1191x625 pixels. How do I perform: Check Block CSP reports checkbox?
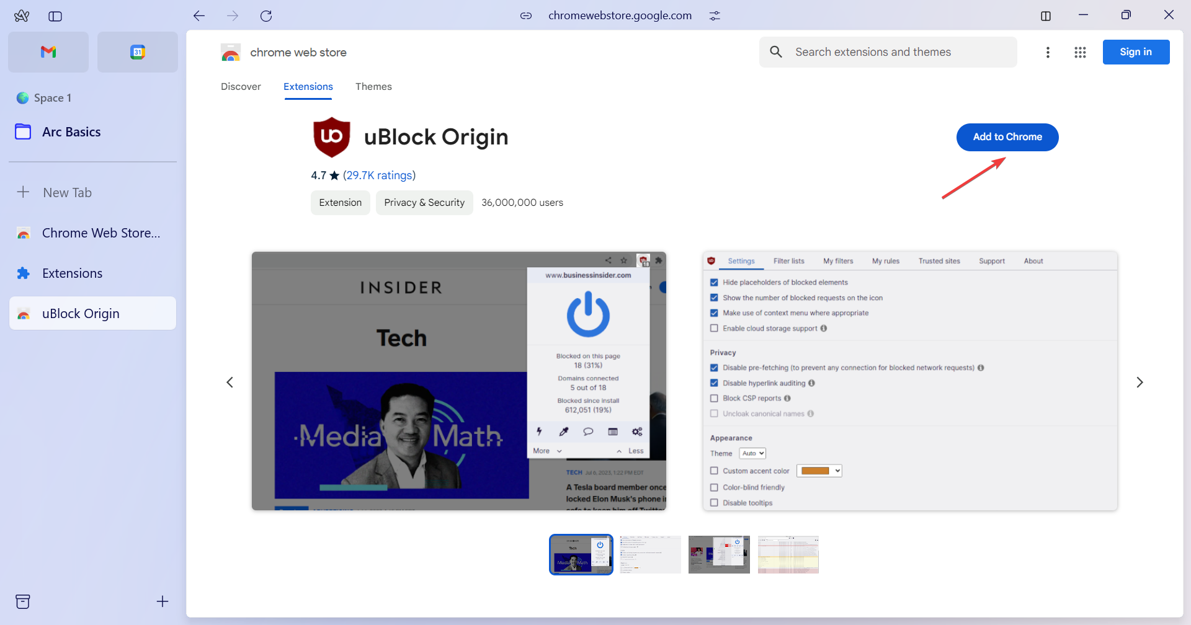(x=714, y=399)
